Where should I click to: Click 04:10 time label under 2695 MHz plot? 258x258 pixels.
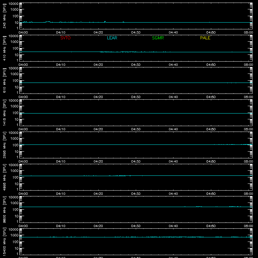tap(61, 162)
